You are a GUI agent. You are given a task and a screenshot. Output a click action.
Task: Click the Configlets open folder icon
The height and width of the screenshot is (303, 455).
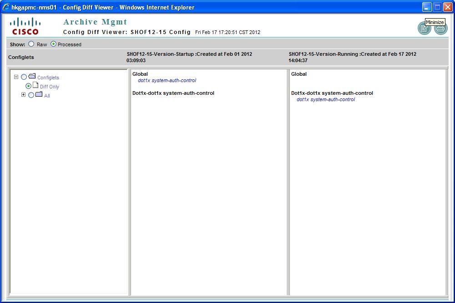point(32,76)
